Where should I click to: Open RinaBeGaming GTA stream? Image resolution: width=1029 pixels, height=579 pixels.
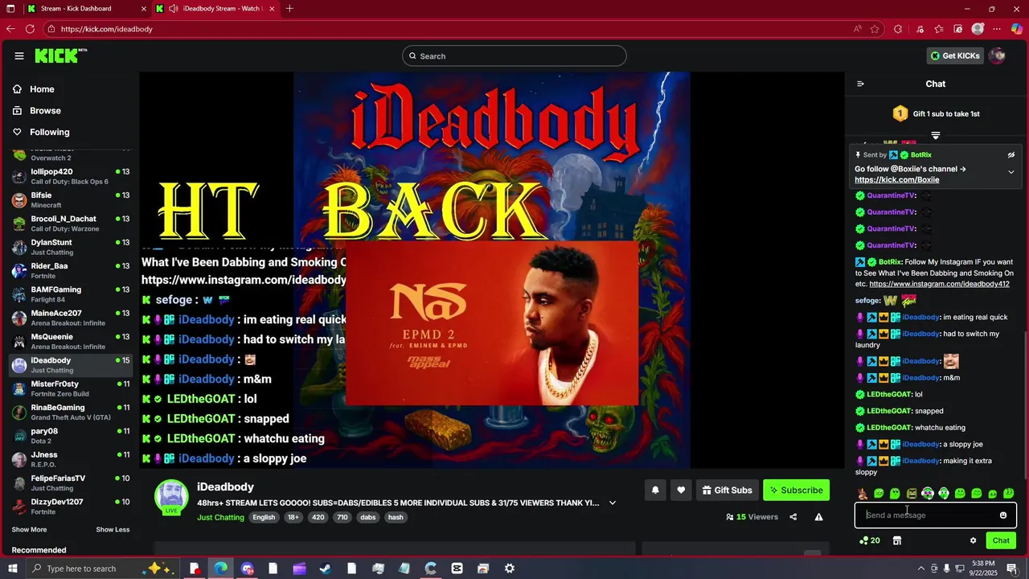pyautogui.click(x=71, y=413)
